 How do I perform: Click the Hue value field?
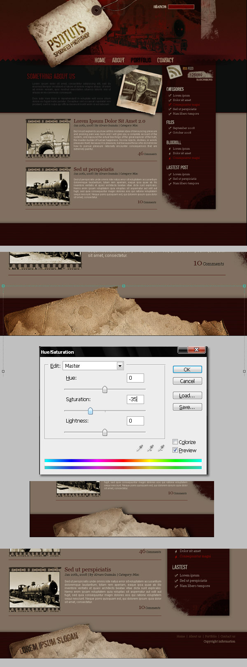point(135,378)
